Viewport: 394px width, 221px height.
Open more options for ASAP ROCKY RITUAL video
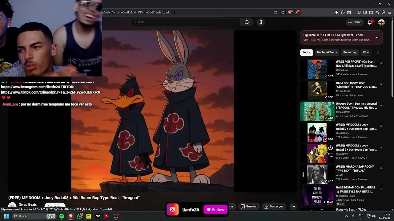point(381,167)
